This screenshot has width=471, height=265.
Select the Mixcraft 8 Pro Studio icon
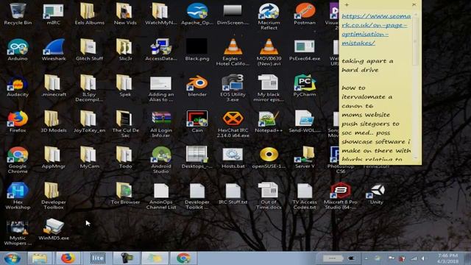click(340, 196)
